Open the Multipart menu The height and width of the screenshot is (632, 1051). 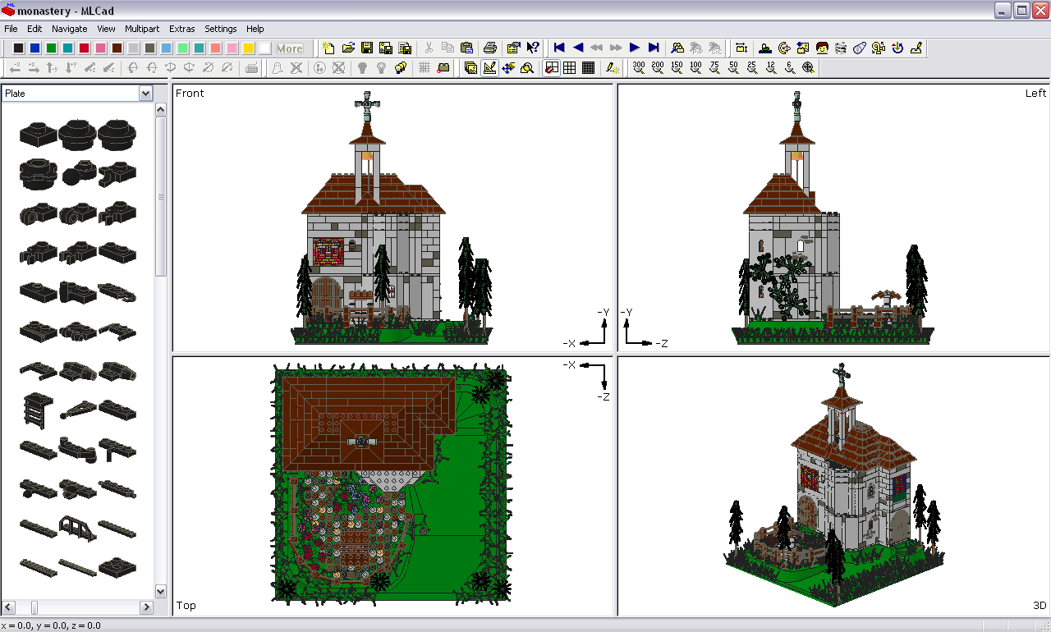(143, 29)
